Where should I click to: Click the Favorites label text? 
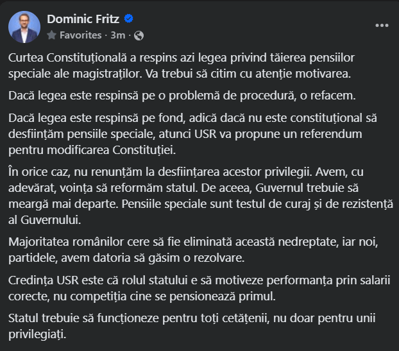(x=80, y=35)
